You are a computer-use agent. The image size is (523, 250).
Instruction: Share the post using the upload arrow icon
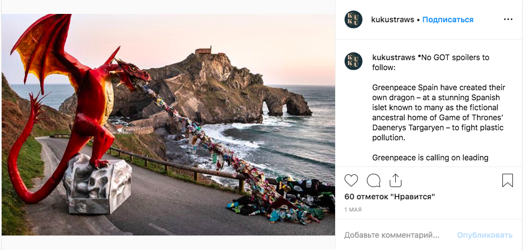tap(395, 180)
